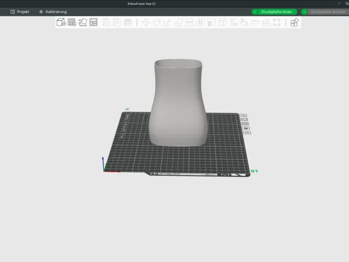Click the Add plate grid icon

(72, 22)
